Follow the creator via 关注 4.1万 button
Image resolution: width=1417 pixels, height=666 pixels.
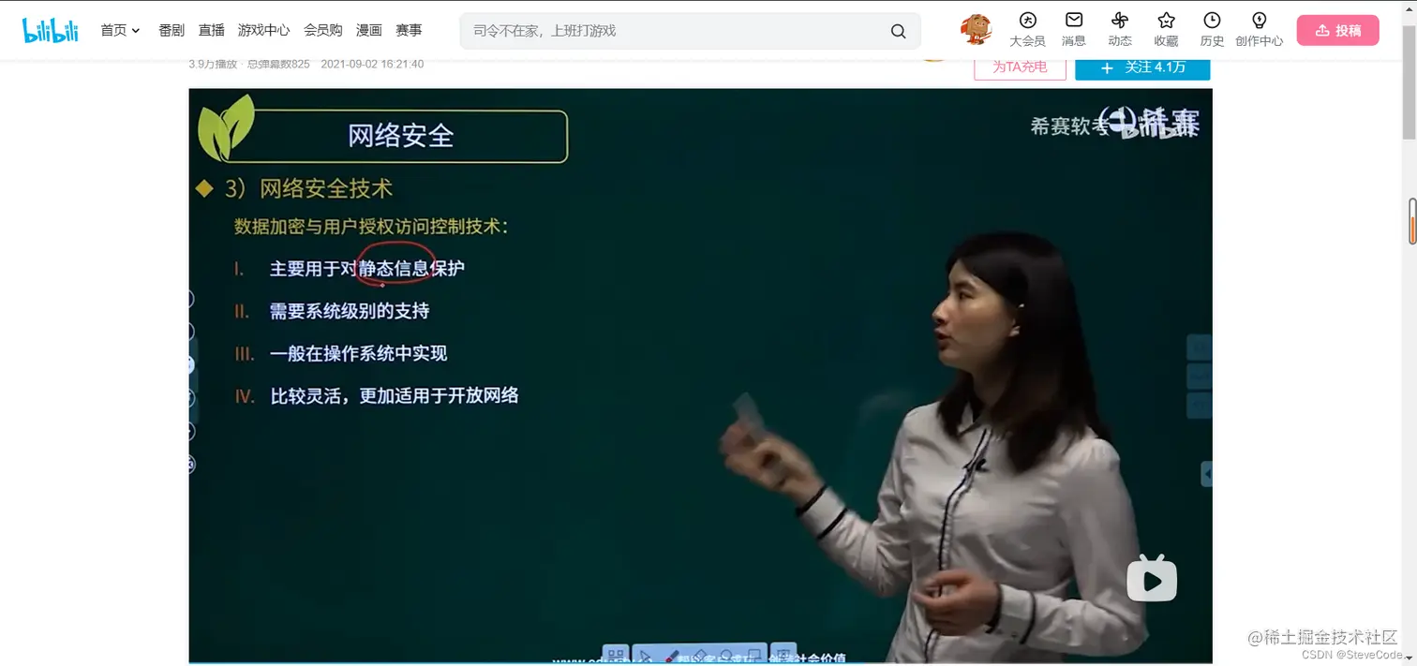pyautogui.click(x=1142, y=68)
